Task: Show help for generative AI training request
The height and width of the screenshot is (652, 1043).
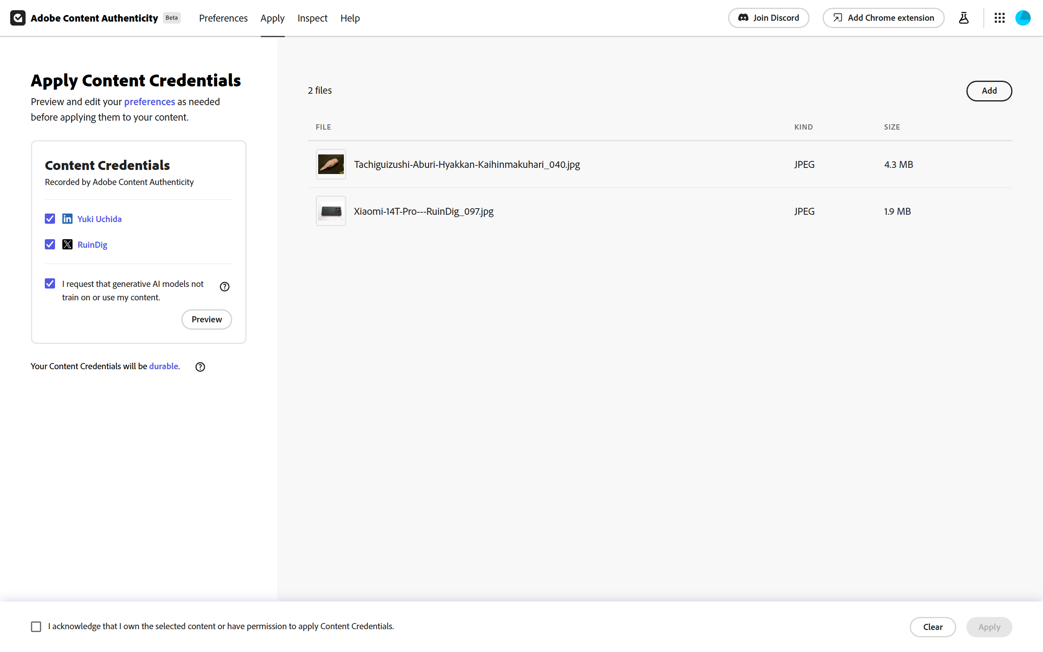Action: (224, 287)
